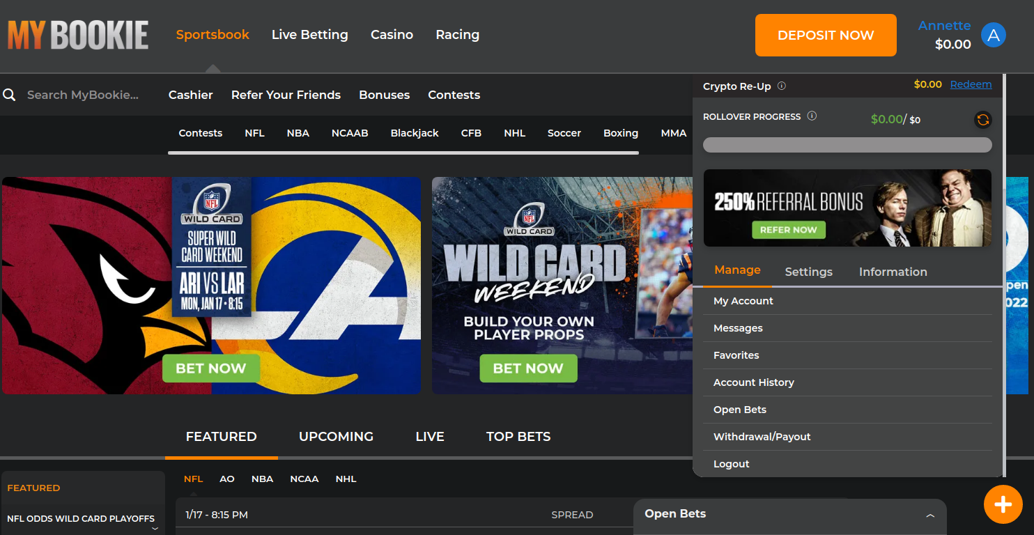Select Blackjack in the quick bar
The height and width of the screenshot is (535, 1034).
pos(415,133)
